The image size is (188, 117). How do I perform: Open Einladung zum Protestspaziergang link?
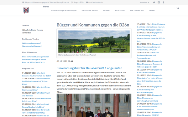click(149, 90)
